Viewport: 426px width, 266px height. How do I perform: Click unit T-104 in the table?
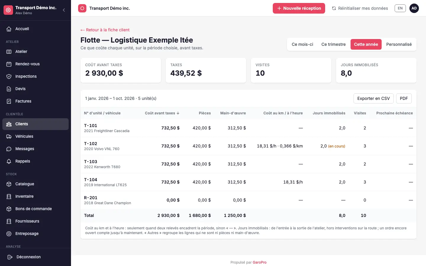pos(91,180)
